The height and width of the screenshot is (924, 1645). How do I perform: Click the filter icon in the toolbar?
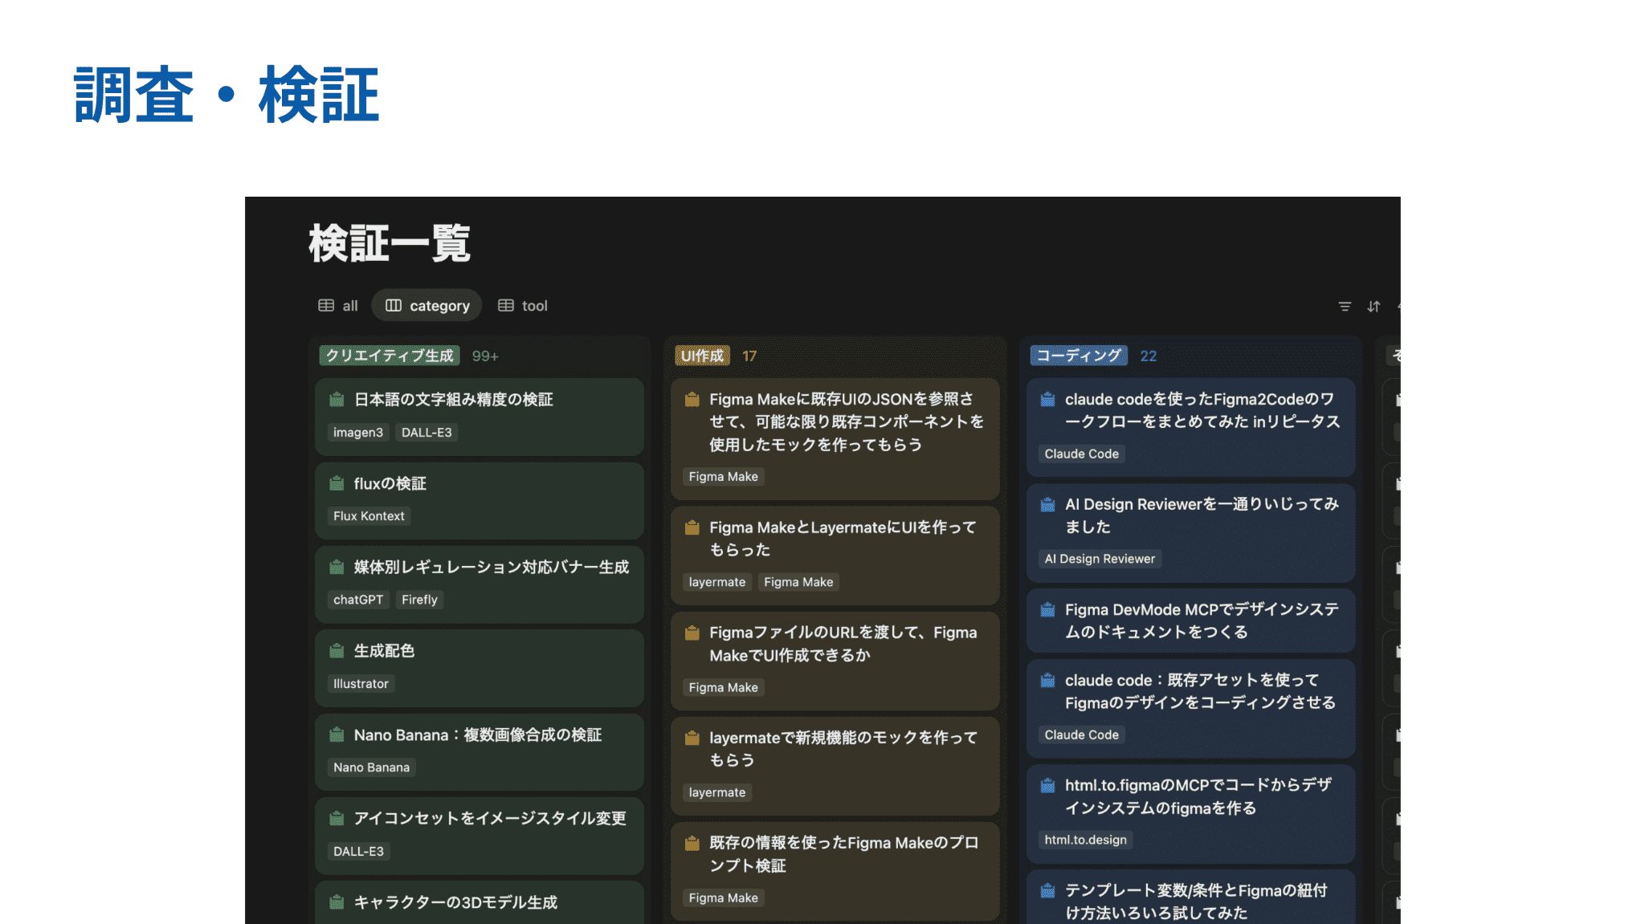click(1345, 307)
